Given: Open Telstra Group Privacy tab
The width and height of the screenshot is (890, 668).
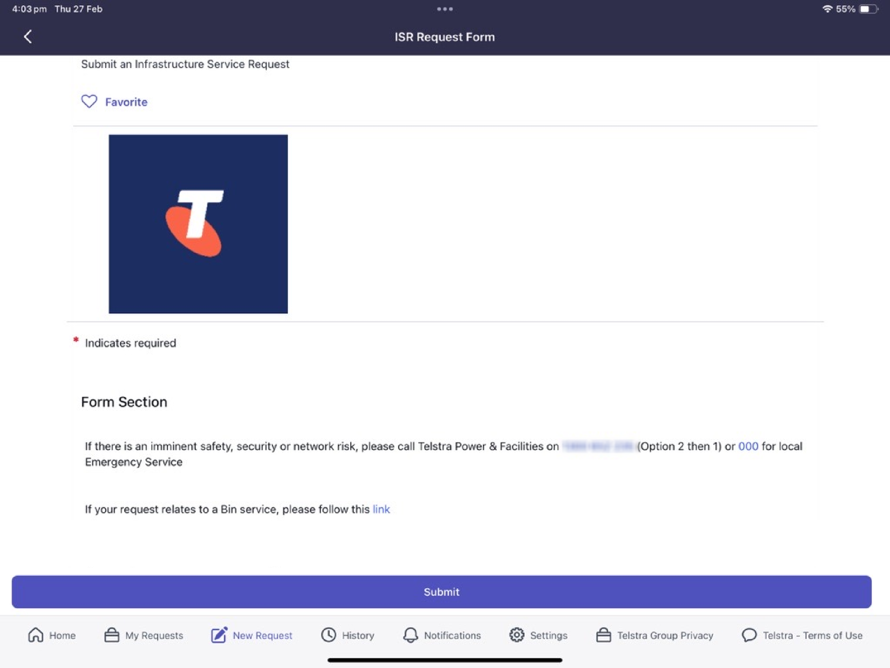Looking at the screenshot, I should point(654,635).
